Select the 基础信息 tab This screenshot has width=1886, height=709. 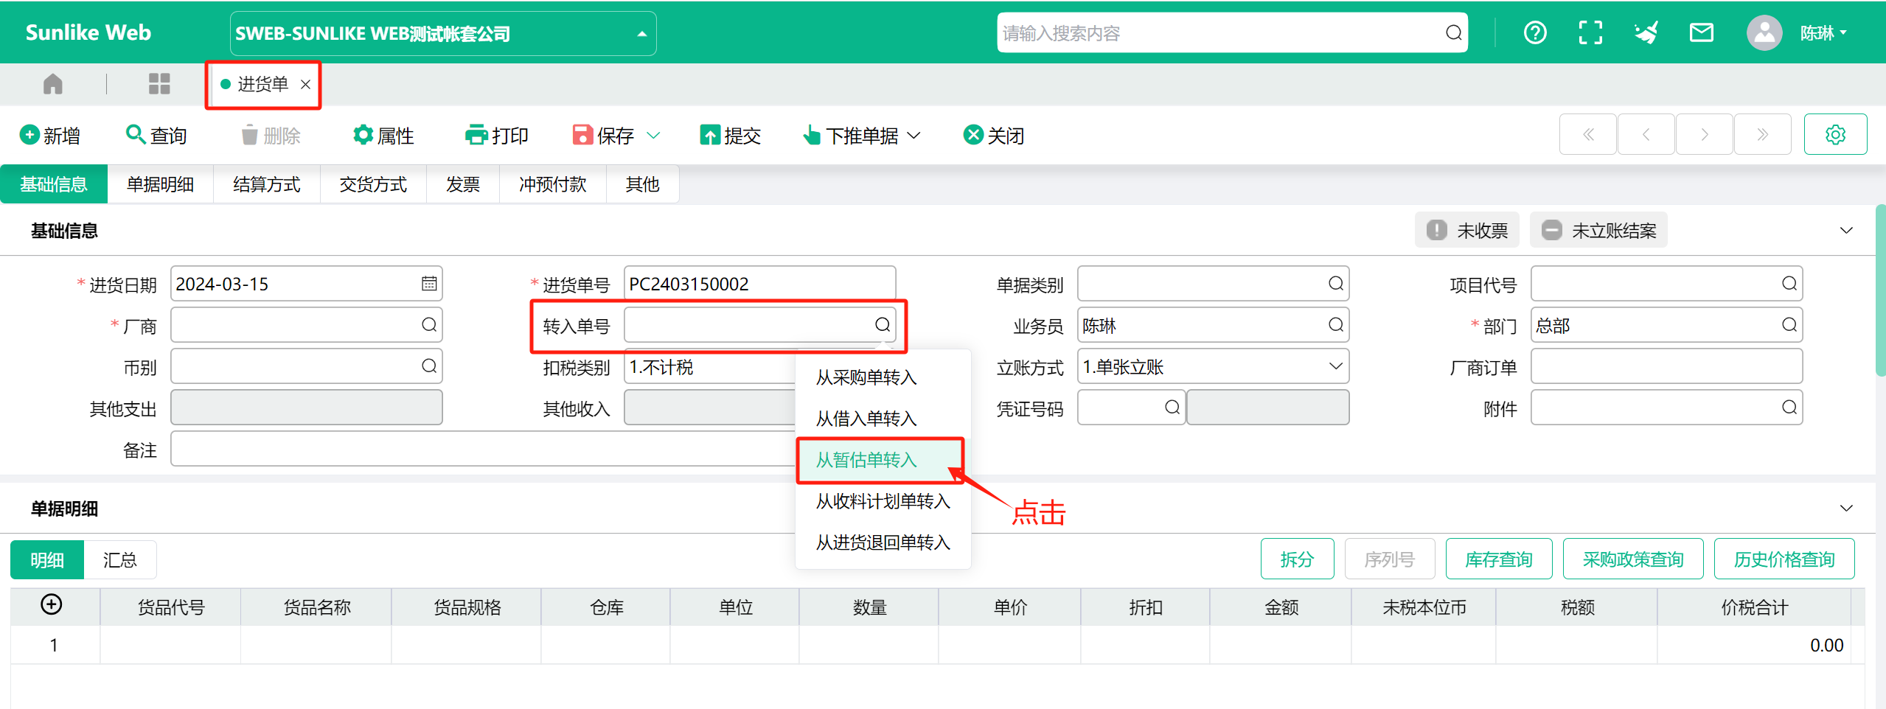[54, 184]
